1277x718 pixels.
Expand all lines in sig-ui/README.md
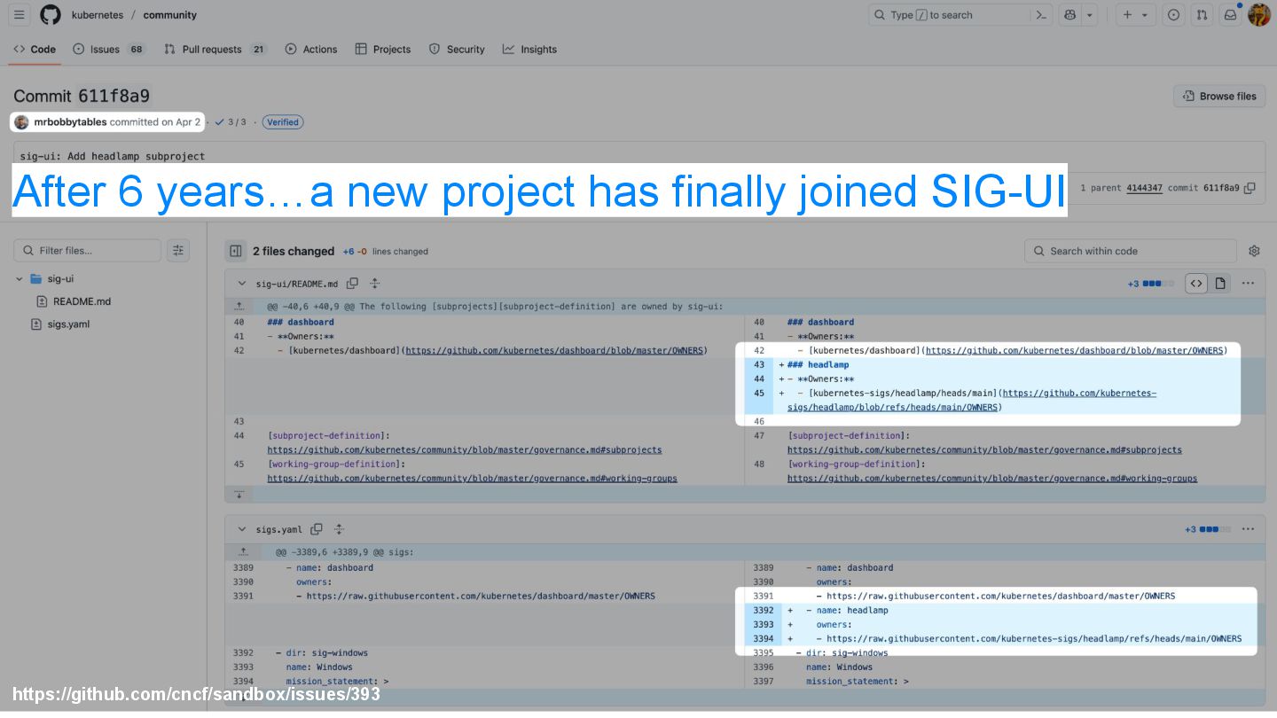375,284
